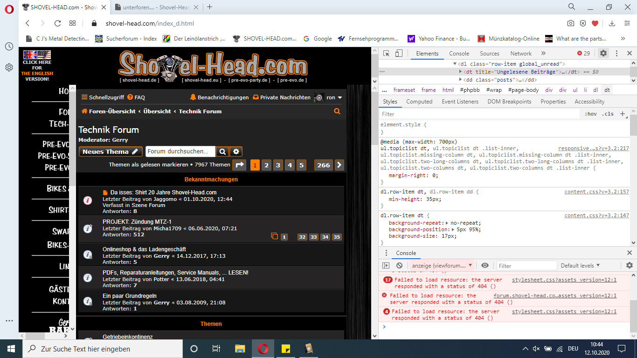Toggle the .cls element classes panel

tap(608, 114)
